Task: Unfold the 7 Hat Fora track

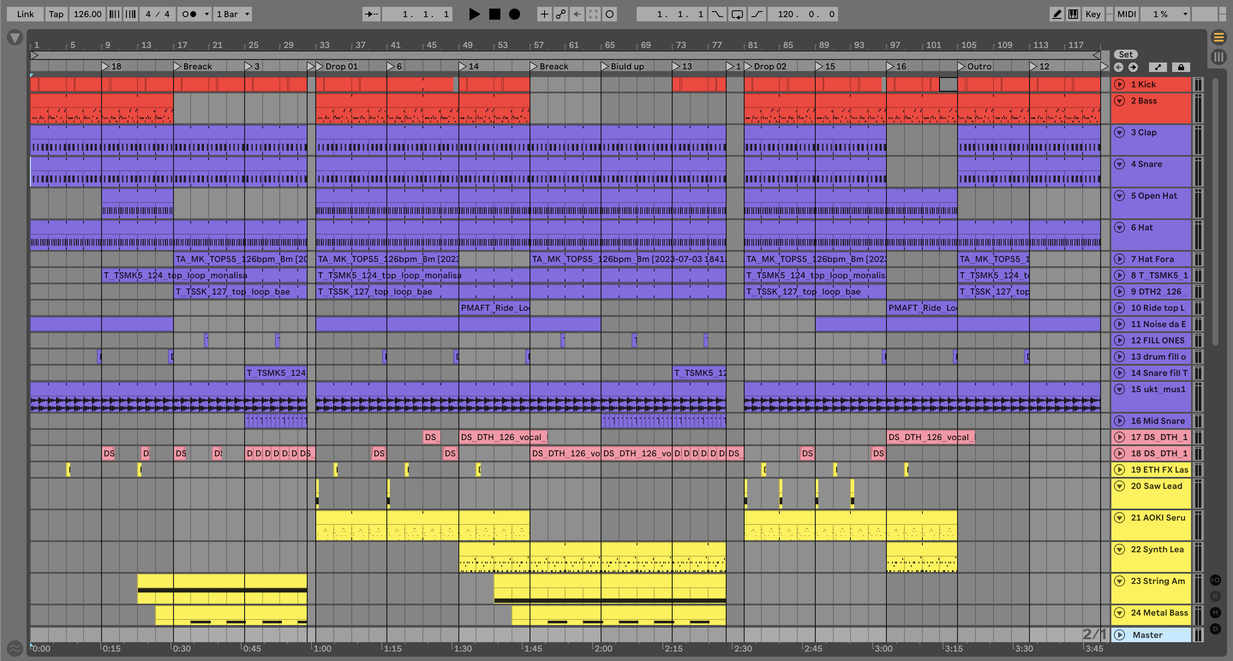Action: (x=1119, y=259)
